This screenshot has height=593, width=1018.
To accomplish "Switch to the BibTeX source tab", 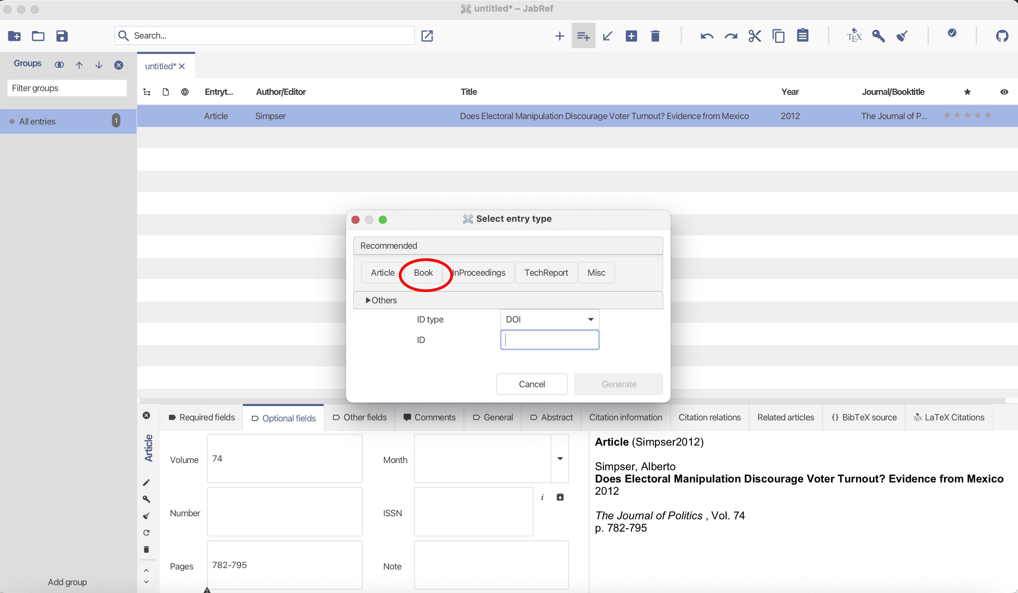I will point(864,417).
